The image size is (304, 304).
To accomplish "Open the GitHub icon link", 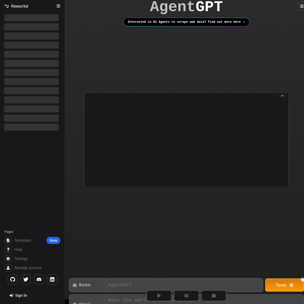I will pyautogui.click(x=13, y=279).
